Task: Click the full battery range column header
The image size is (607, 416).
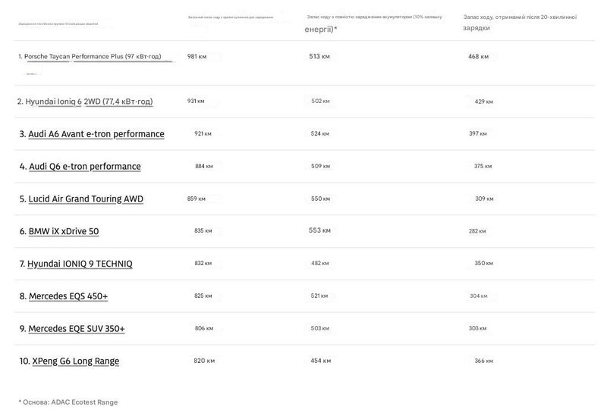Action: point(366,21)
